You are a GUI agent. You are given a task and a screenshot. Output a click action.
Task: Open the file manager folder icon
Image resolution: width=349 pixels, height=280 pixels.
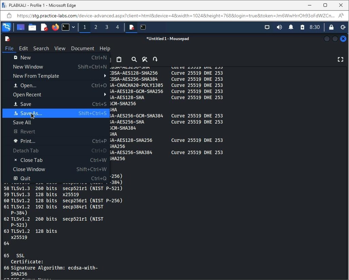pos(32,27)
